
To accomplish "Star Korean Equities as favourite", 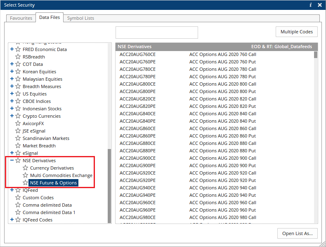I will click(x=18, y=72).
